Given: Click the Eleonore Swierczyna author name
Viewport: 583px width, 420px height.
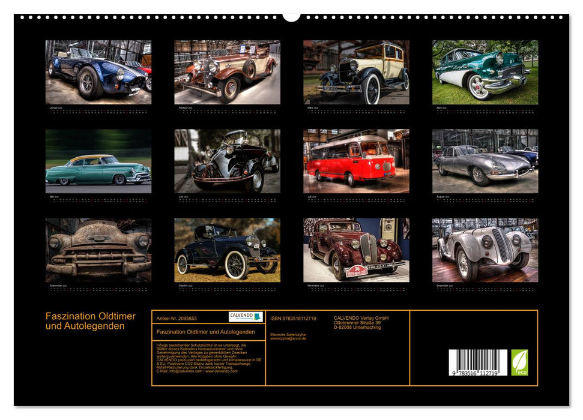Looking at the screenshot, I should (288, 334).
